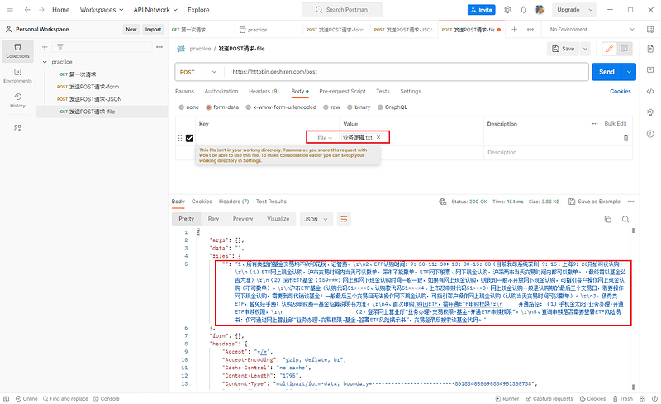This screenshot has width=661, height=404.
Task: Switch to the Headers (9) tab
Action: (264, 91)
